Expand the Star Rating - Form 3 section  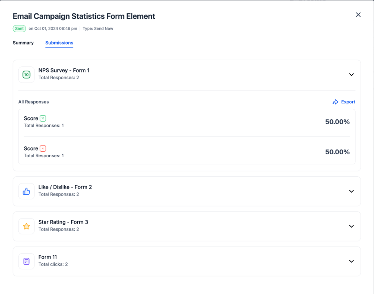point(351,226)
